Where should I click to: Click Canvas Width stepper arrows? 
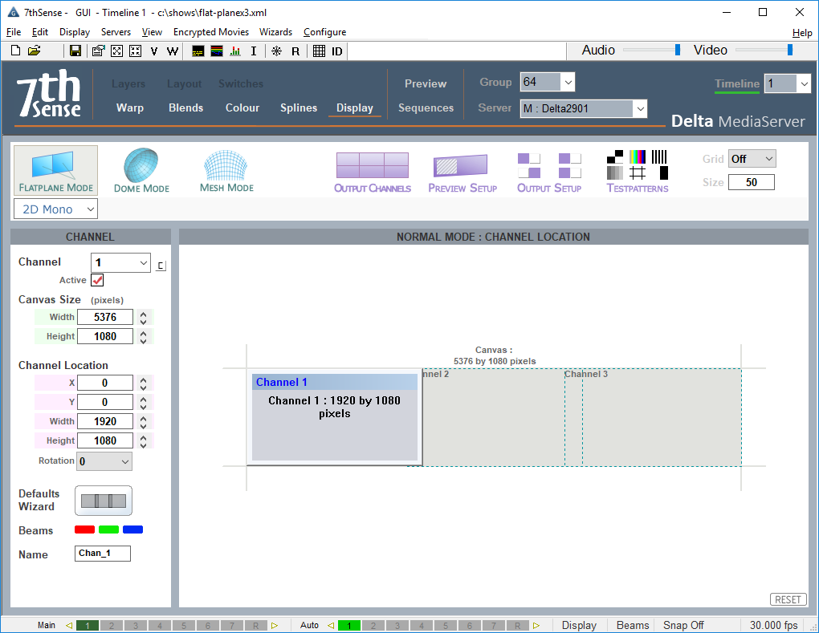point(143,317)
